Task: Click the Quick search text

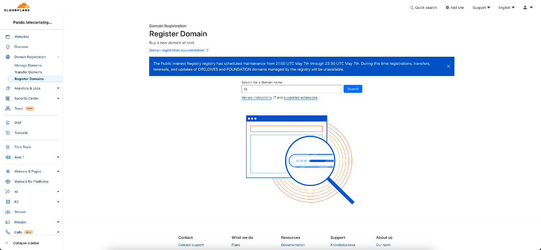Action: (x=426, y=8)
